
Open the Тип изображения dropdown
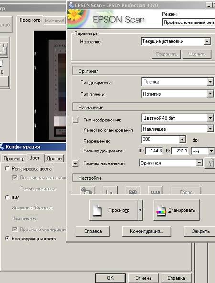[x=210, y=118]
